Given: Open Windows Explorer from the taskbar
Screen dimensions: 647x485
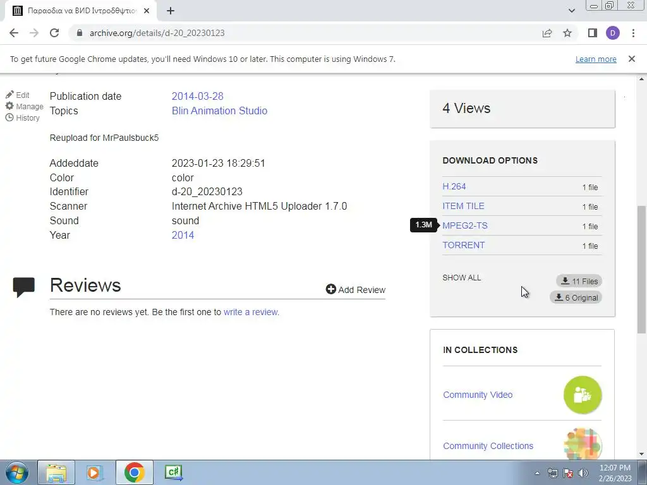Looking at the screenshot, I should coord(56,472).
